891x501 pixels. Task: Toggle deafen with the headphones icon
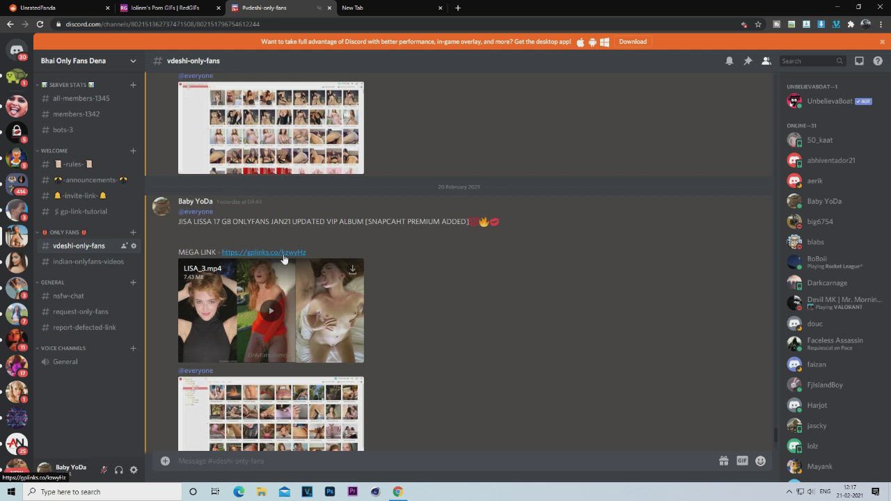click(x=119, y=470)
